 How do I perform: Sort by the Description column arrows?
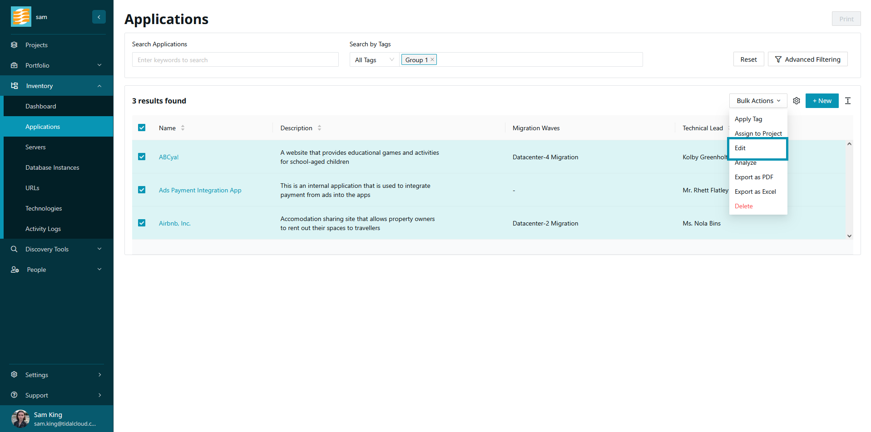click(319, 128)
